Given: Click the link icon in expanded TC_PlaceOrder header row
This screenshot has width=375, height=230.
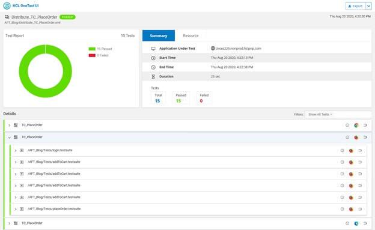Looking at the screenshot, I should (365, 138).
